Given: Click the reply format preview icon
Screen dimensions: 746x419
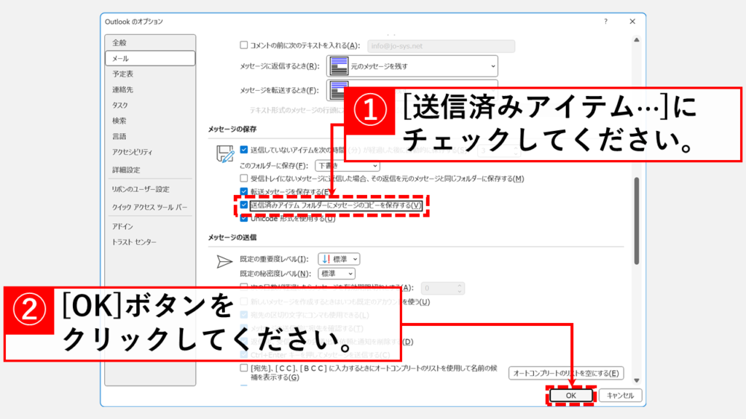Looking at the screenshot, I should click(x=339, y=66).
